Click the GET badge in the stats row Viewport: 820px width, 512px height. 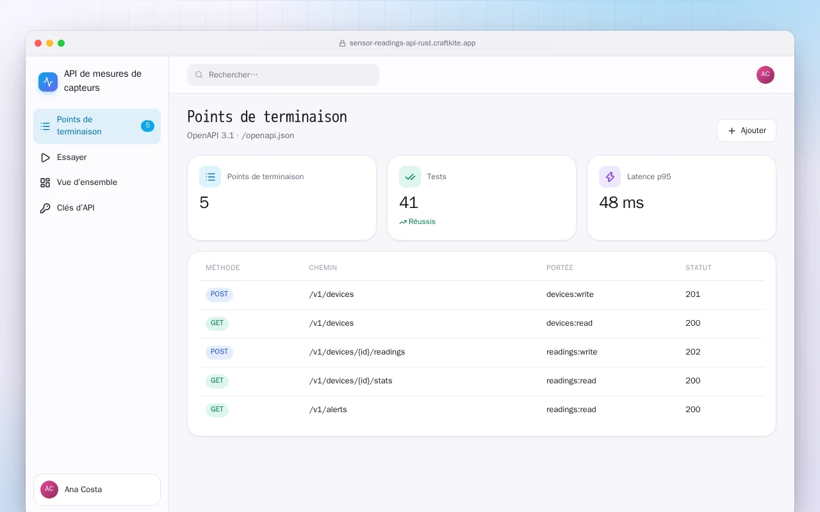tap(217, 381)
